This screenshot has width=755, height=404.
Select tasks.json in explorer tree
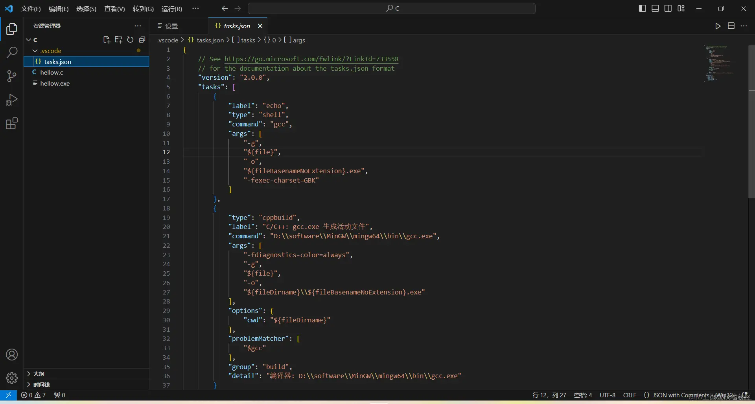tap(86, 62)
